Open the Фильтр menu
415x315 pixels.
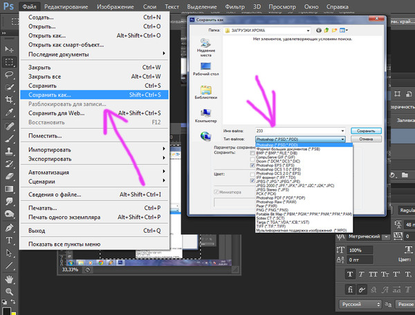tap(234, 7)
